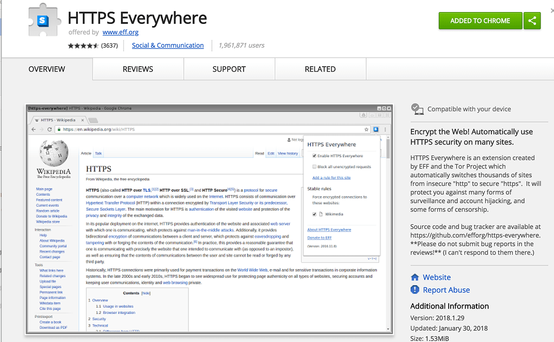554x342 pixels.
Task: Click the 1,961,871 users text
Action: click(x=241, y=45)
